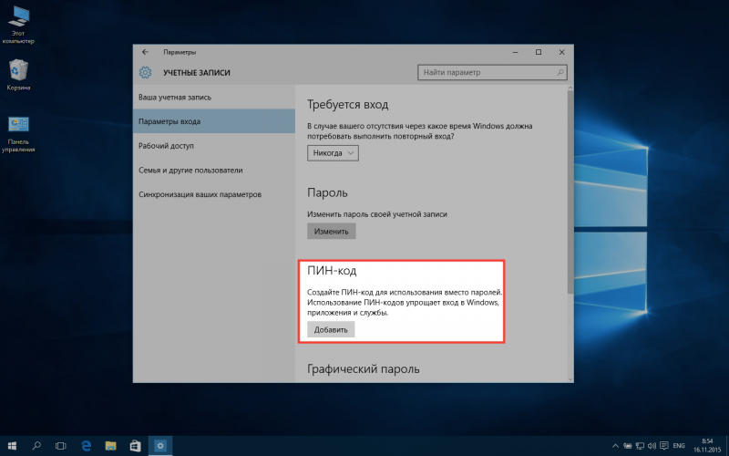Click the settings gear next to УЧЕТНЫЕ ЗАПИСИ

click(146, 72)
